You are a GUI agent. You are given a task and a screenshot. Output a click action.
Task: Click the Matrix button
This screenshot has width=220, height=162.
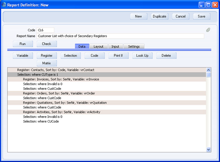click(x=47, y=63)
